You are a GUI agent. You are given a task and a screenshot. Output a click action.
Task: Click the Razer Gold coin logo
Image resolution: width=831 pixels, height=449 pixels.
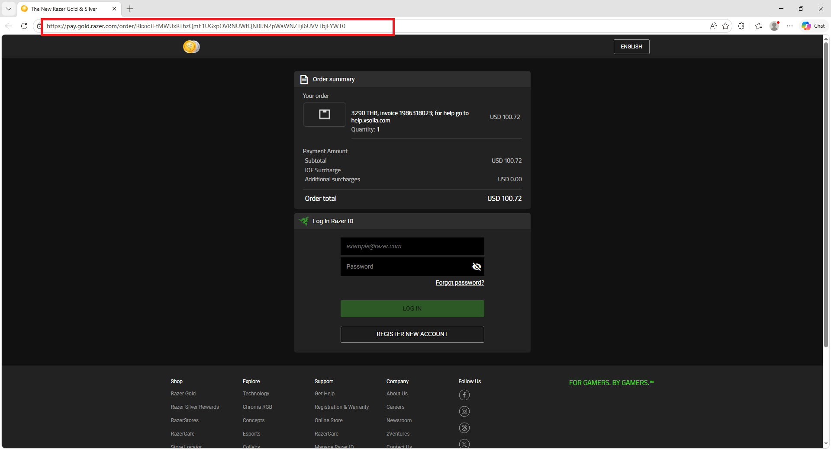point(191,47)
